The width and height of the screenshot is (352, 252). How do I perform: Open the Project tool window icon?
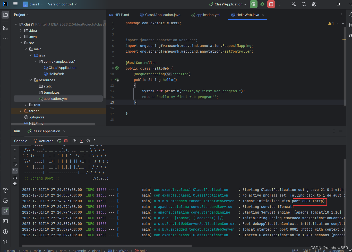(x=5, y=15)
